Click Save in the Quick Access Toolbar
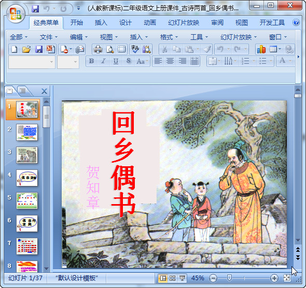 (35, 9)
